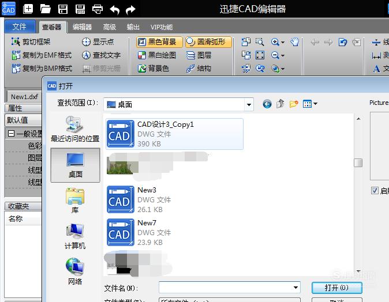Click the previous view left arrow icon

pyautogui.click(x=315, y=42)
